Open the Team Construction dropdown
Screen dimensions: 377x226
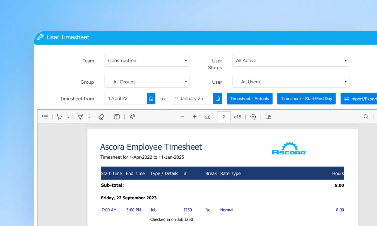(x=147, y=61)
